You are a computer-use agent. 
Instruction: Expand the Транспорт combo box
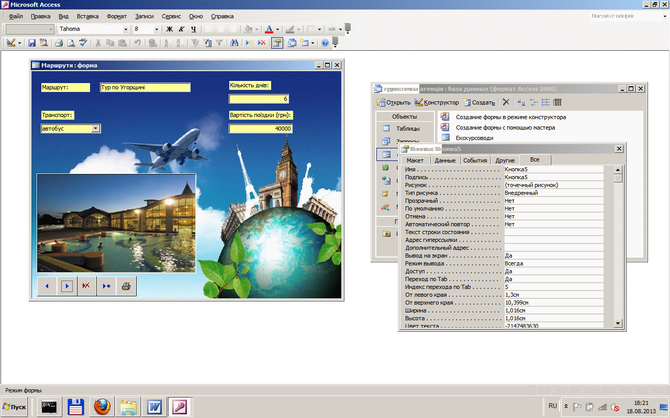pyautogui.click(x=95, y=129)
